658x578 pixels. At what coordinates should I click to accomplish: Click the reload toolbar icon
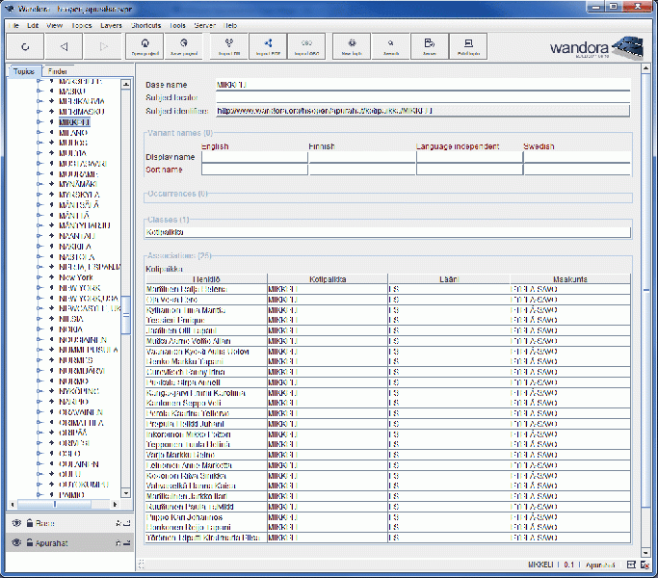point(24,45)
